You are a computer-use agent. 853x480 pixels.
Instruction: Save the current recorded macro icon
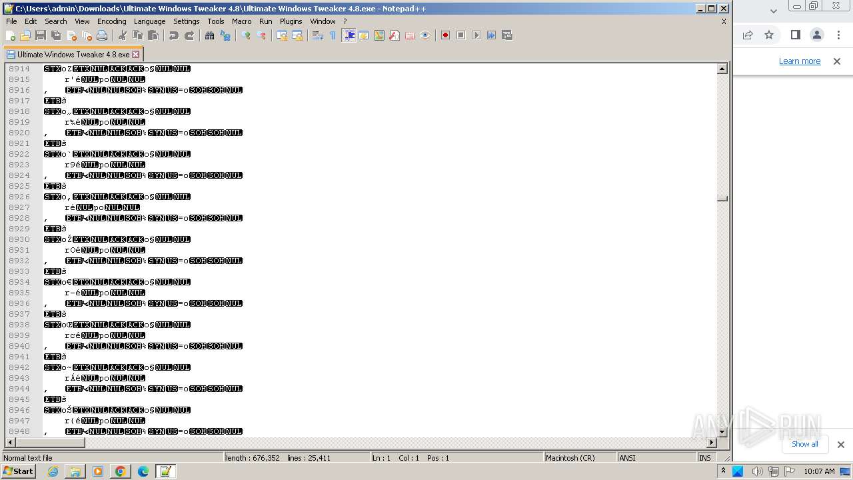tap(506, 35)
